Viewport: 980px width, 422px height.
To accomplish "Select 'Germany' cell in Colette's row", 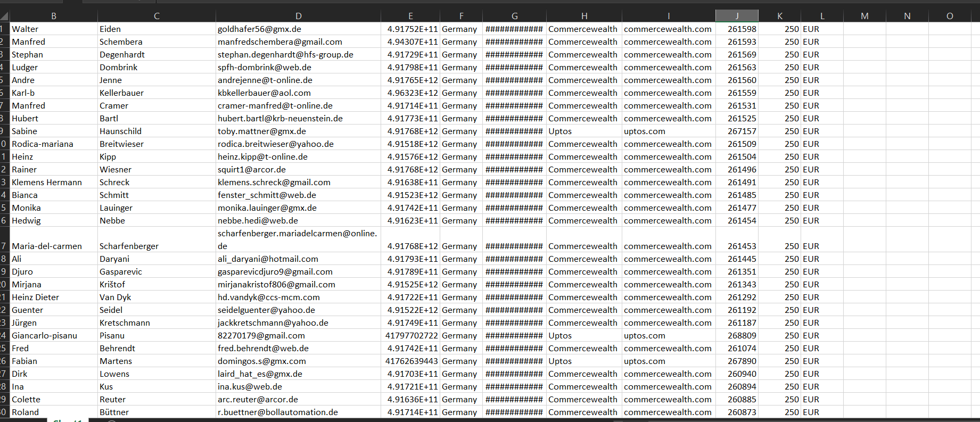I will pos(461,399).
